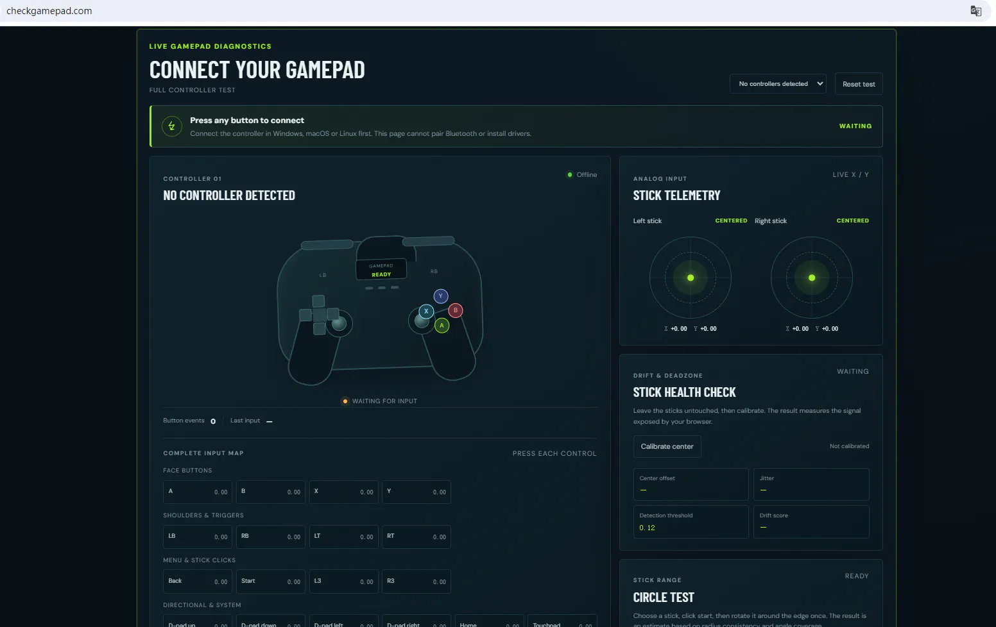Image resolution: width=996 pixels, height=627 pixels.
Task: Click the green Offline status dot
Action: [570, 174]
